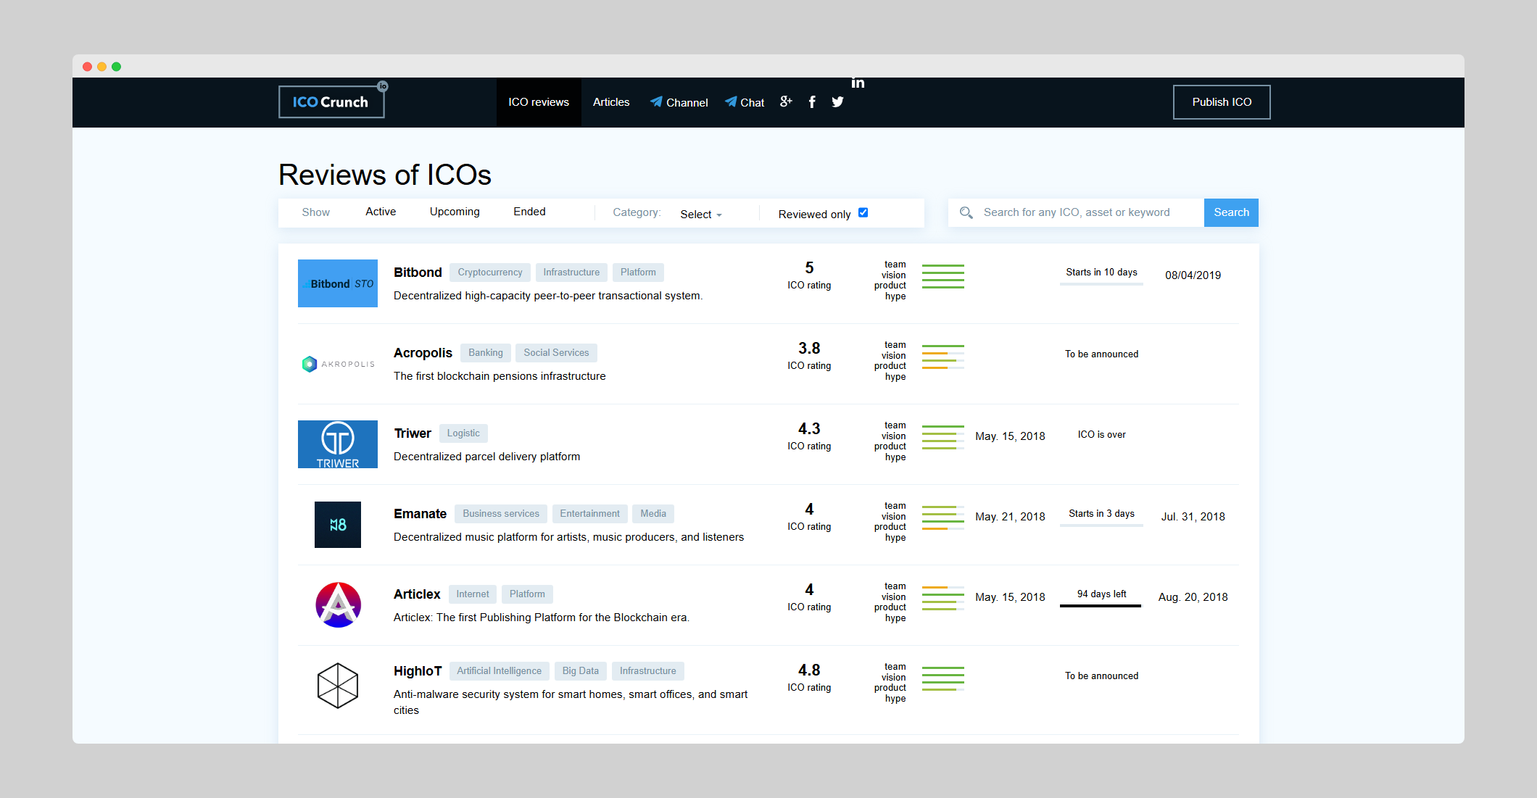Select the Ended filter tab
This screenshot has width=1537, height=798.
(x=529, y=212)
